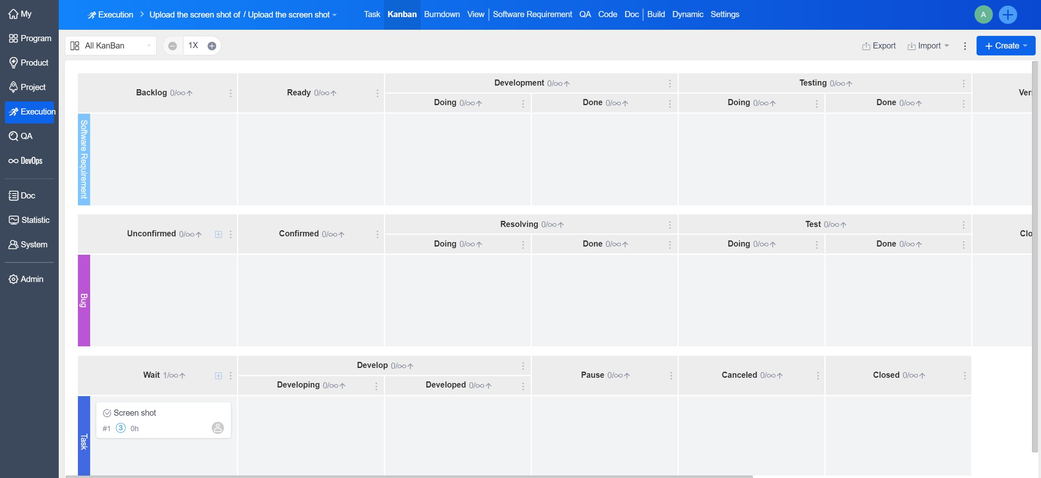Click the zoom-out minus icon beside 1X
1041x478 pixels.
(x=173, y=46)
